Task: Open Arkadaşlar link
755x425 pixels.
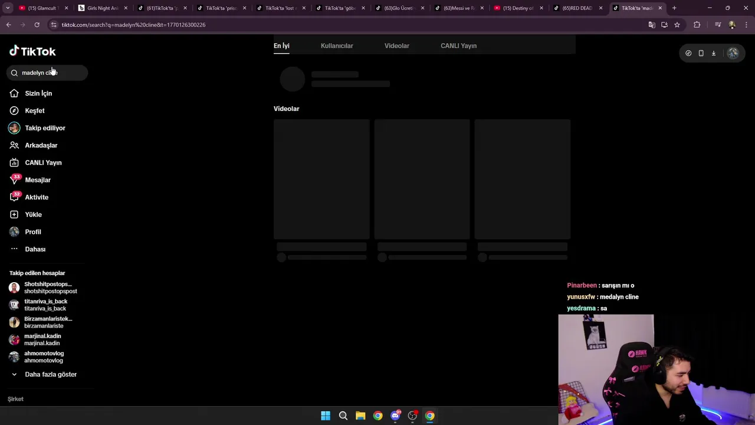Action: click(41, 145)
